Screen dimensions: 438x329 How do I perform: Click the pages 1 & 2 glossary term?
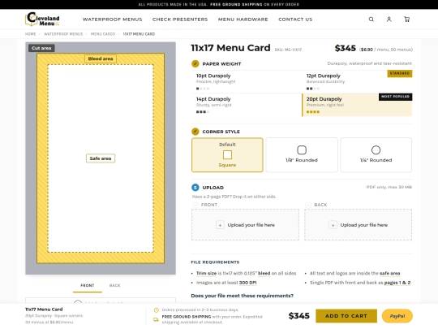click(x=397, y=283)
